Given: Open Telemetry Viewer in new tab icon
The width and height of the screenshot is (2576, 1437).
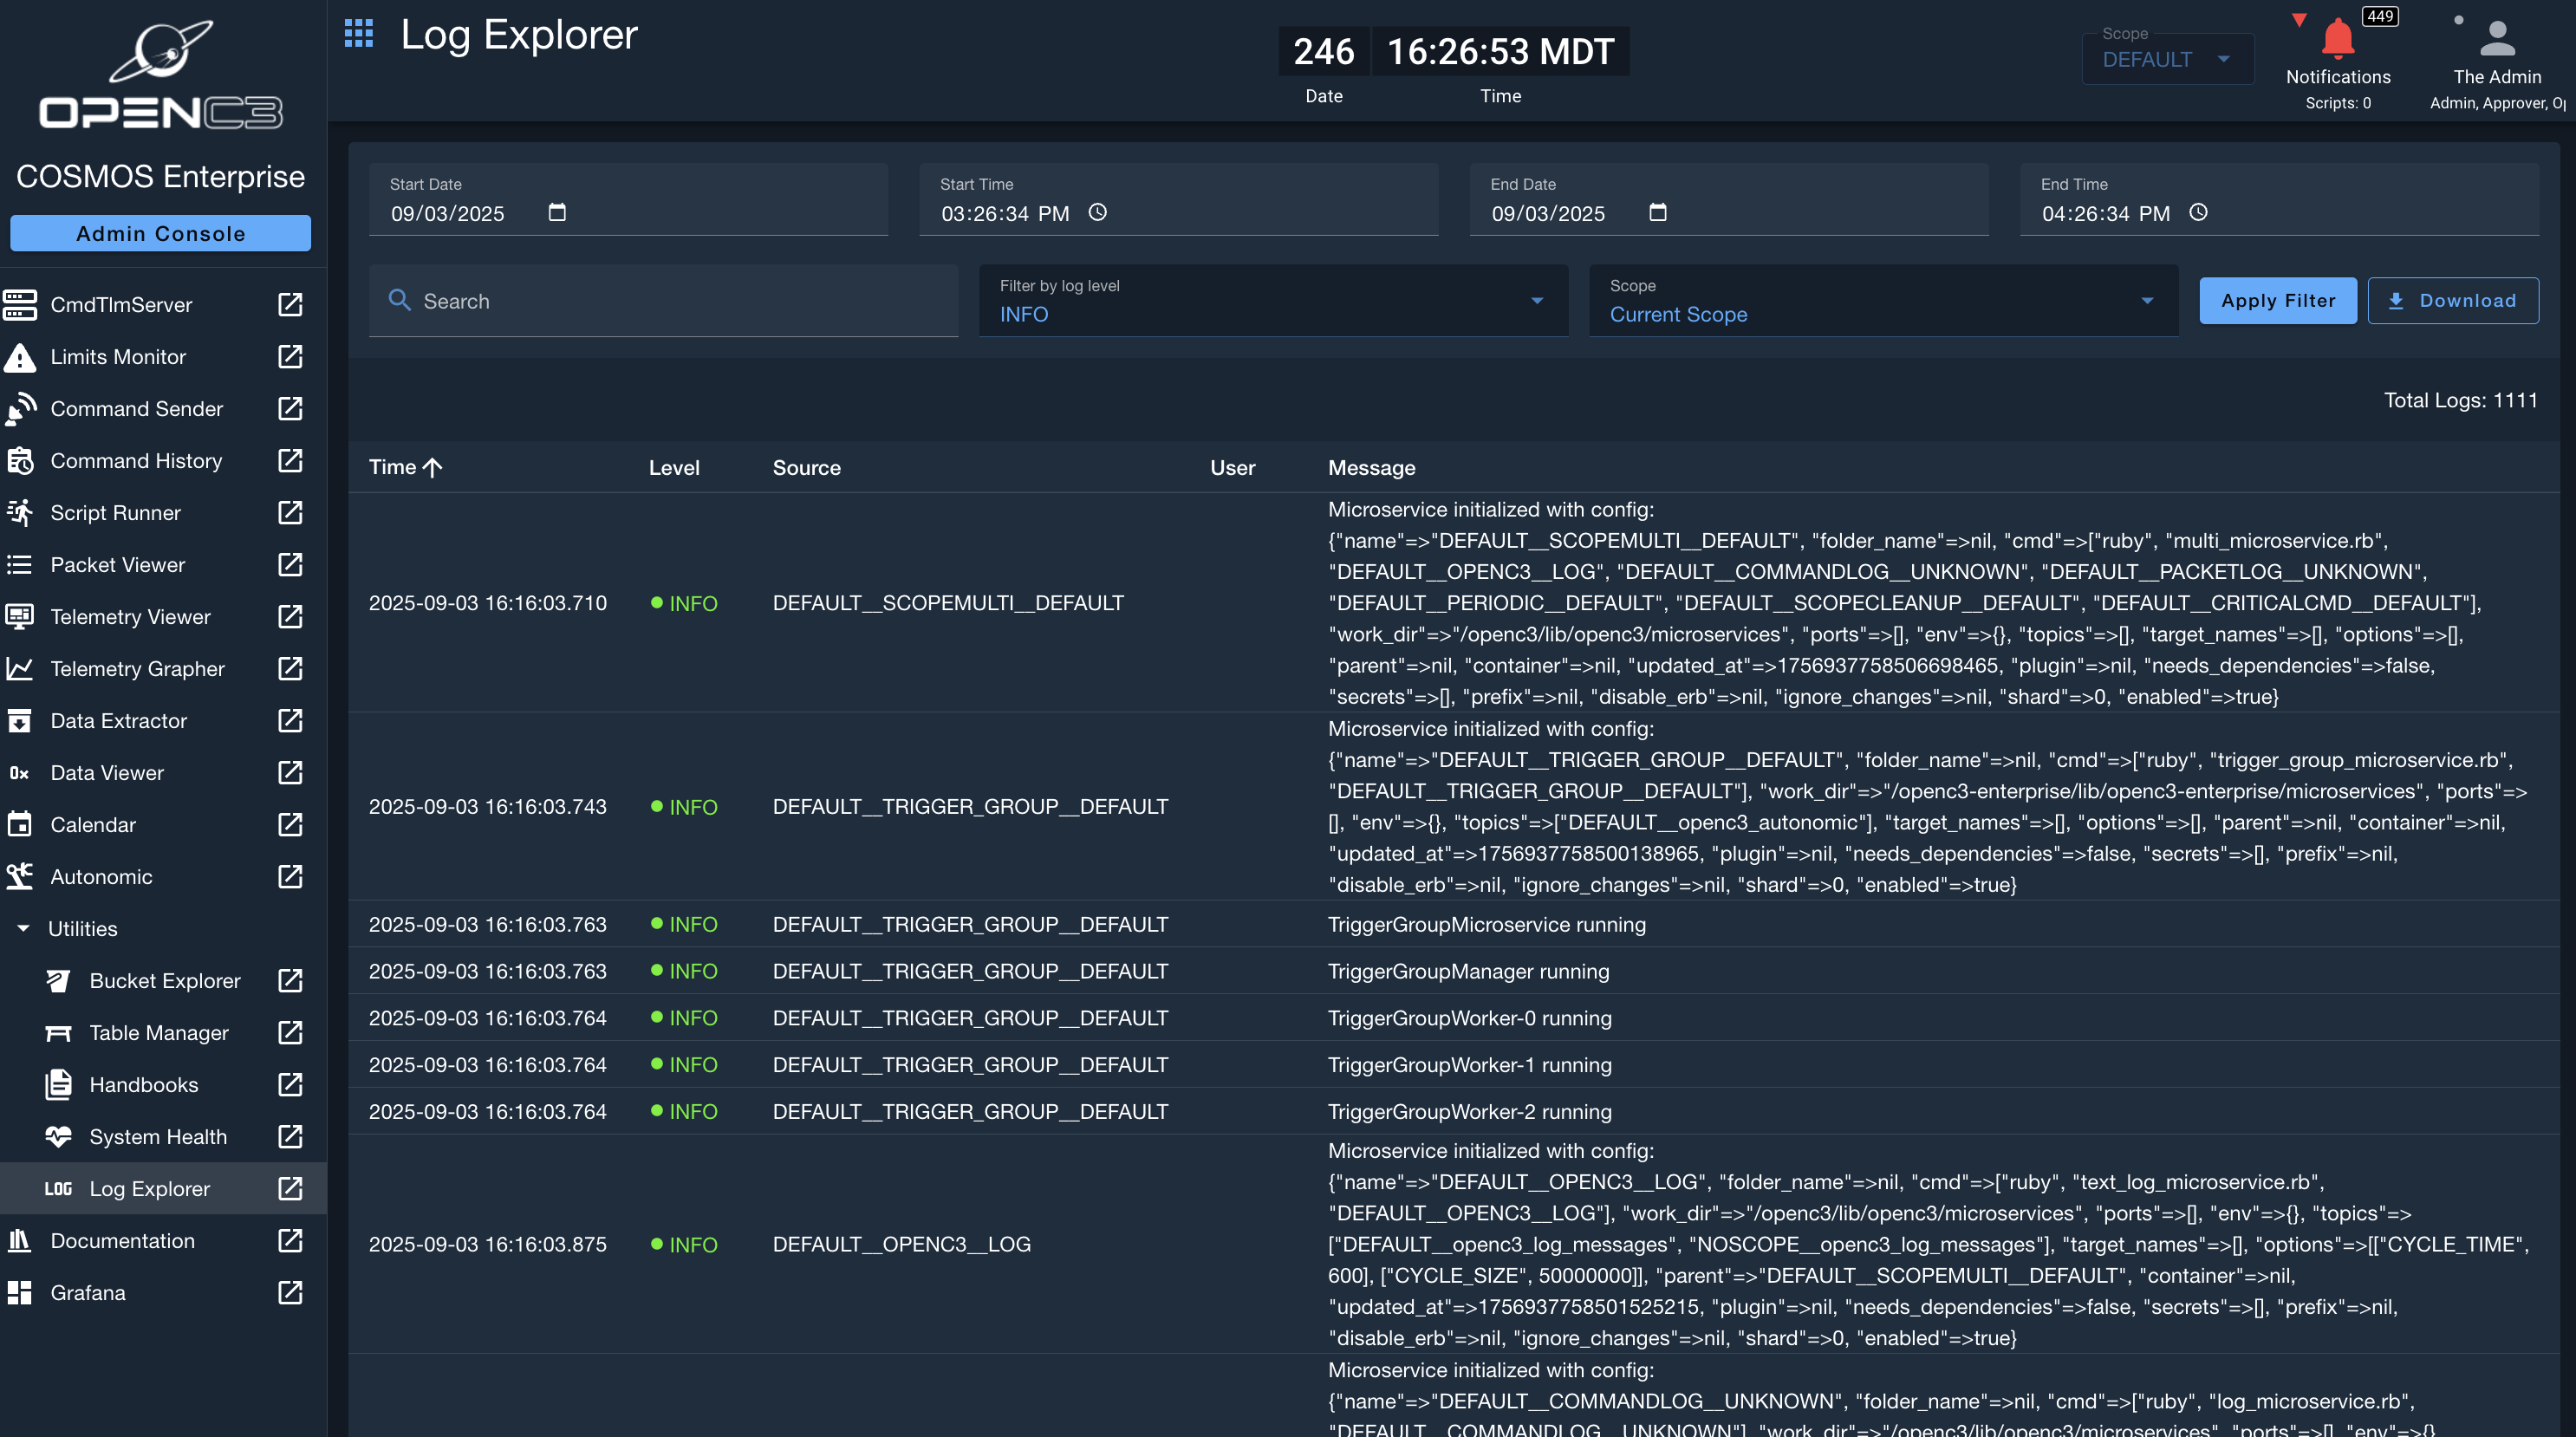Looking at the screenshot, I should pyautogui.click(x=290, y=617).
